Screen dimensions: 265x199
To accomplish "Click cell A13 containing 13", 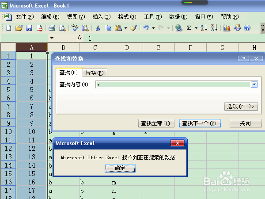I will [x=32, y=157].
